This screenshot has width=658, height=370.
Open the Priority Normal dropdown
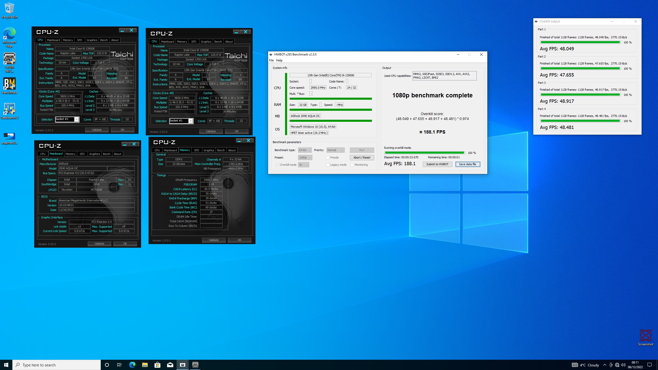click(335, 150)
